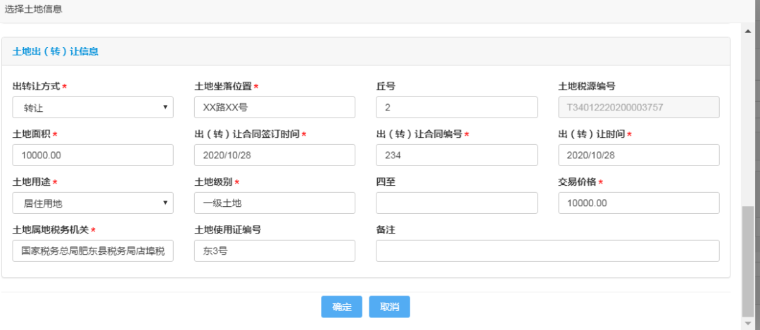Click the 丘号 label
Screen dimensions: 760x330
pos(386,87)
